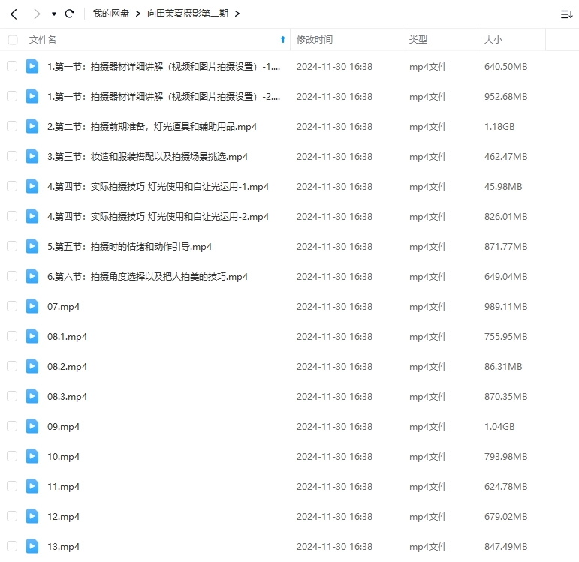Click the 1.04GB size value
Screen dimensions: 579x562
pyautogui.click(x=499, y=427)
